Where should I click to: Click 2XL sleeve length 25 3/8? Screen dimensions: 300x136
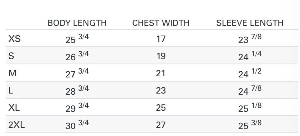250,125
